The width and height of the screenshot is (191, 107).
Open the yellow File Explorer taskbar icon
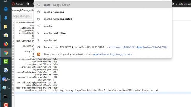point(5,26)
